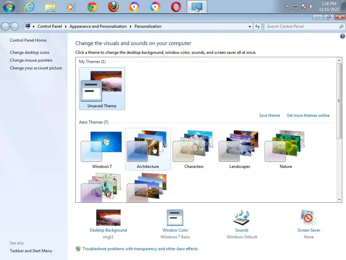Viewport: 346px width, 260px height.
Task: Show the clock and date
Action: pyautogui.click(x=329, y=6)
